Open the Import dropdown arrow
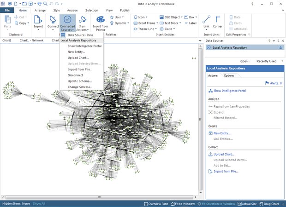This screenshot has height=207, width=286. click(x=38, y=29)
